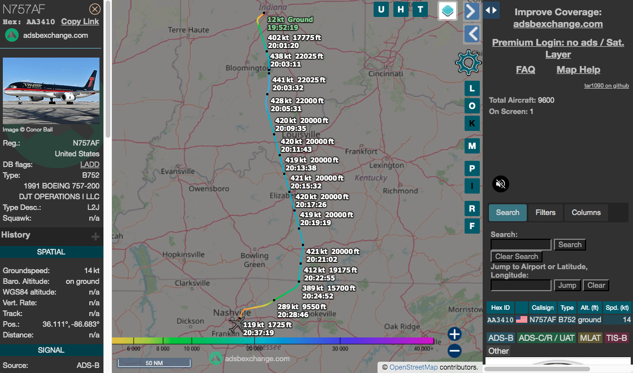Toggle the L map option button
Image resolution: width=633 pixels, height=373 pixels.
coord(472,88)
